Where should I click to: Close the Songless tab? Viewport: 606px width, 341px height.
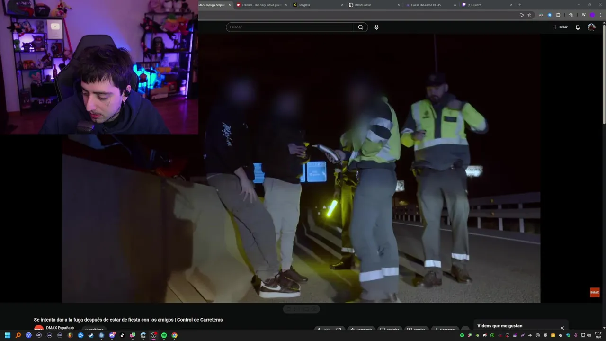pos(342,5)
